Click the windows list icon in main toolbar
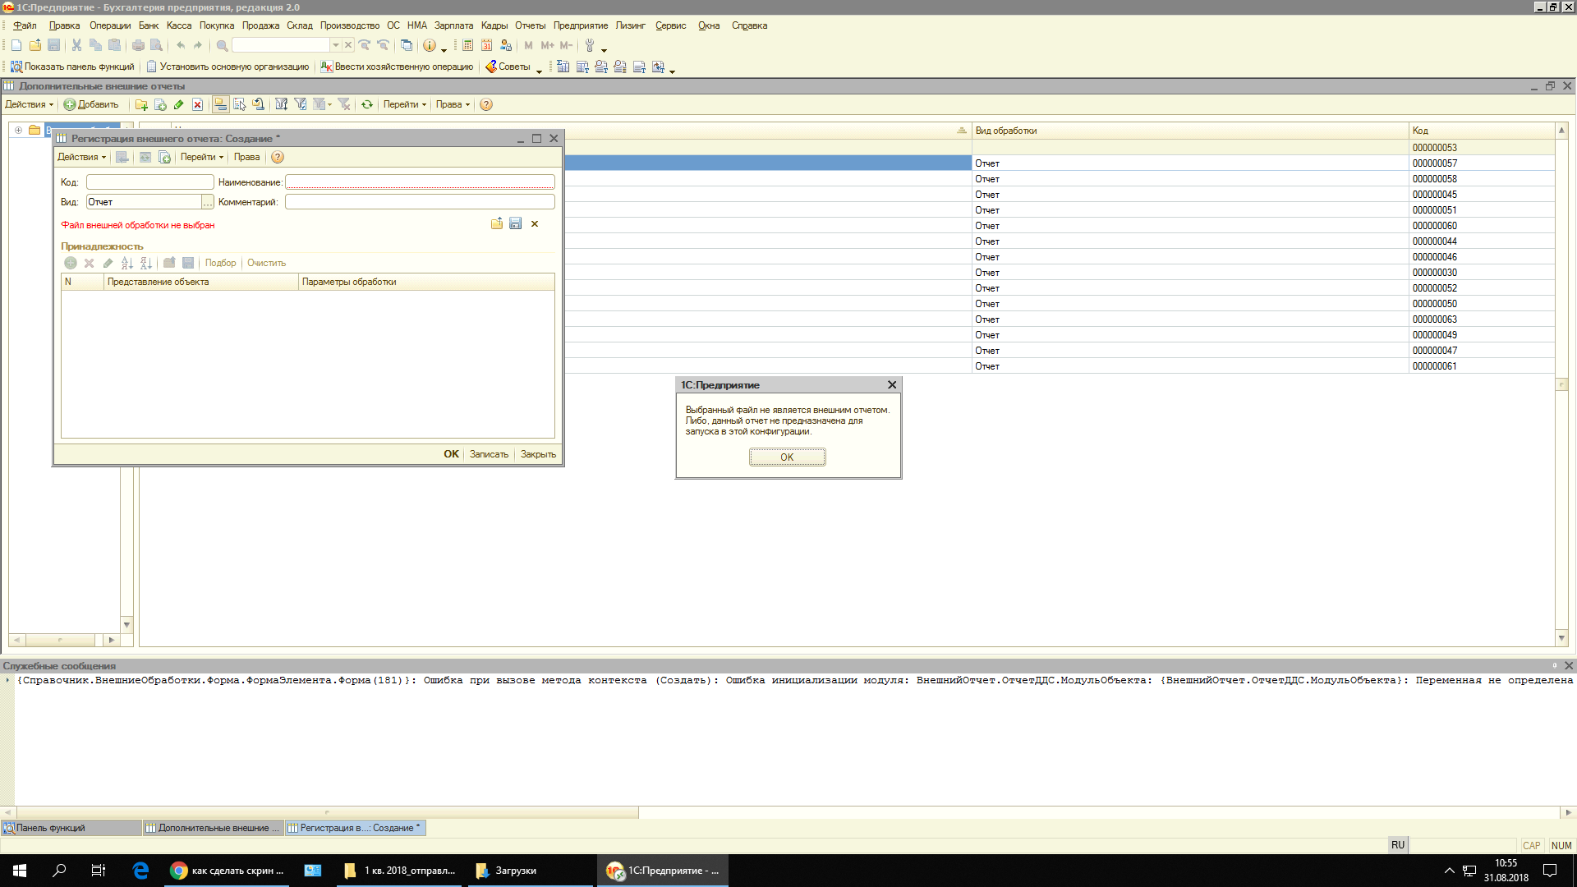Viewport: 1577px width, 887px height. tap(407, 45)
